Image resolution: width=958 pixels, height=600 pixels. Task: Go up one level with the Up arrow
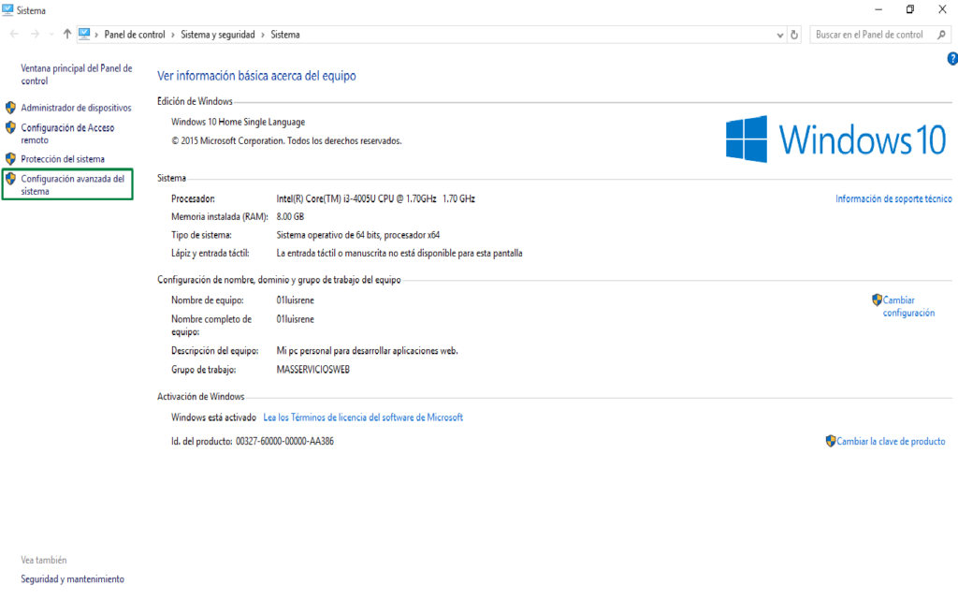point(67,35)
